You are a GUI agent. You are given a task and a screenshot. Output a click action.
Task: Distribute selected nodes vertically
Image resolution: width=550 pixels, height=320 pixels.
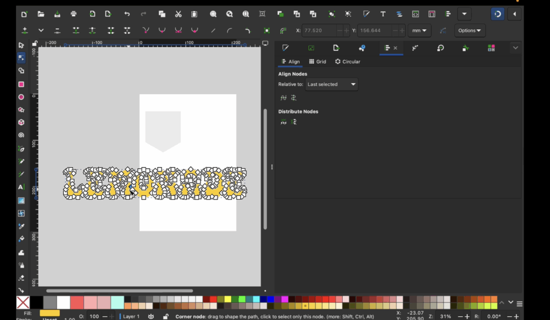294,122
